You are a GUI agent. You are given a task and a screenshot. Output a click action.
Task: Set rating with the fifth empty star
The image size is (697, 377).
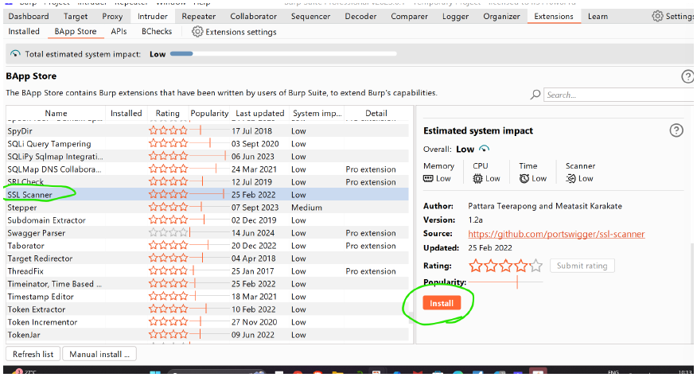(x=536, y=266)
